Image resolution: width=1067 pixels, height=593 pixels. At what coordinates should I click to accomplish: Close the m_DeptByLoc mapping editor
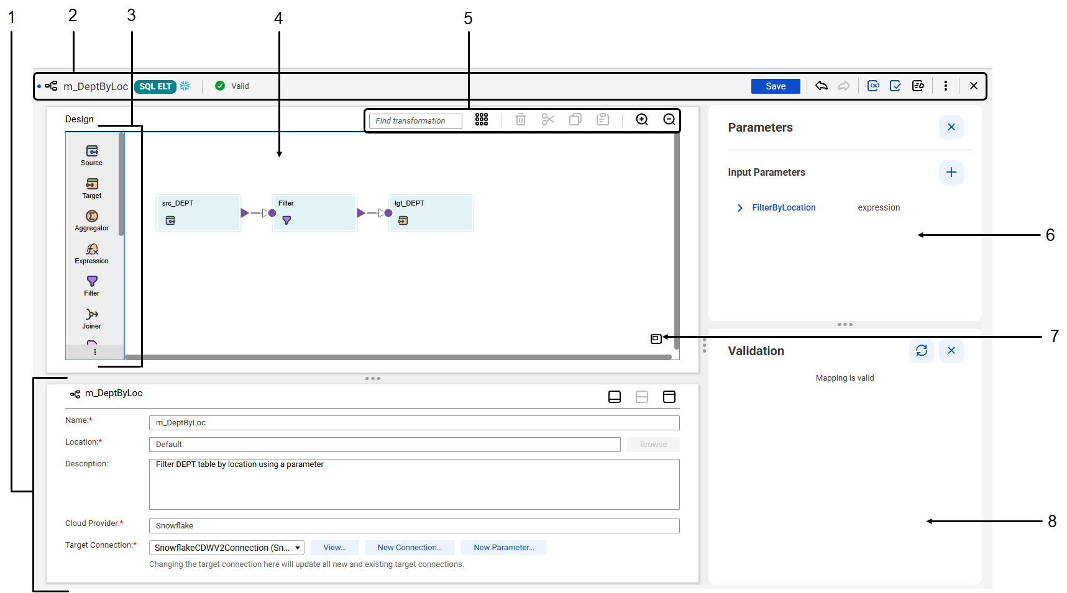click(x=974, y=86)
